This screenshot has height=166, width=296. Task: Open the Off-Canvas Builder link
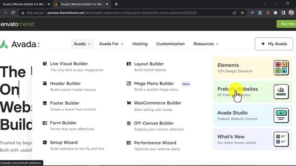154,123
